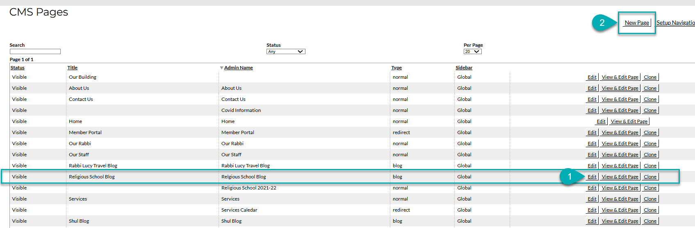The image size is (695, 228).
Task: Clone the Contact Us page
Action: pyautogui.click(x=650, y=99)
